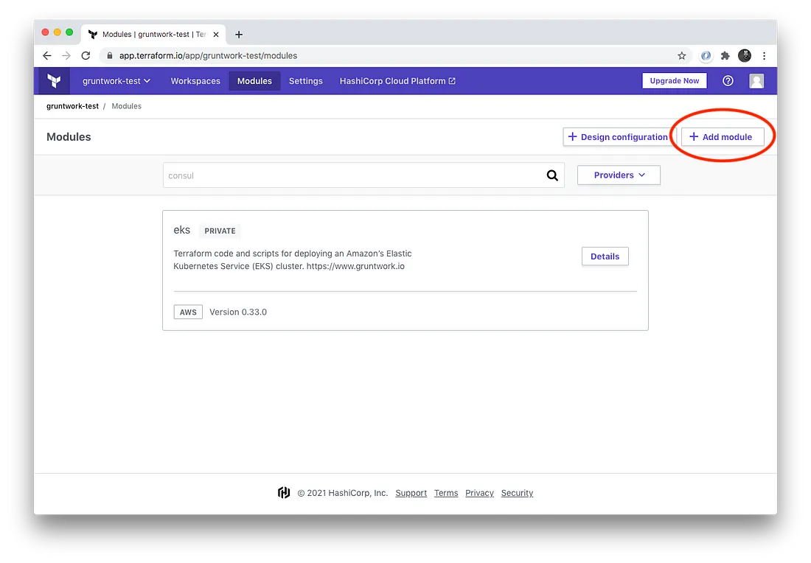811x563 pixels.
Task: Click the 2021 HashiCorp copyright text
Action: point(342,493)
